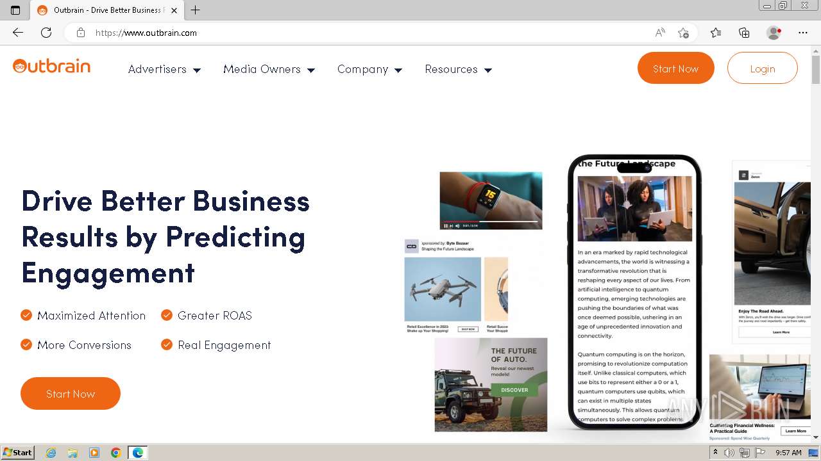Click the action center flag icon

pos(759,453)
